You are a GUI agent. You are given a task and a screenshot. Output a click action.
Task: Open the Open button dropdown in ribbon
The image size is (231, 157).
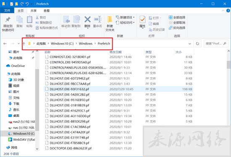pos(160,18)
